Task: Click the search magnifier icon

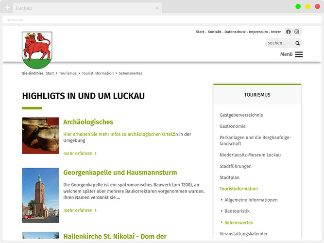Action: 297,43
